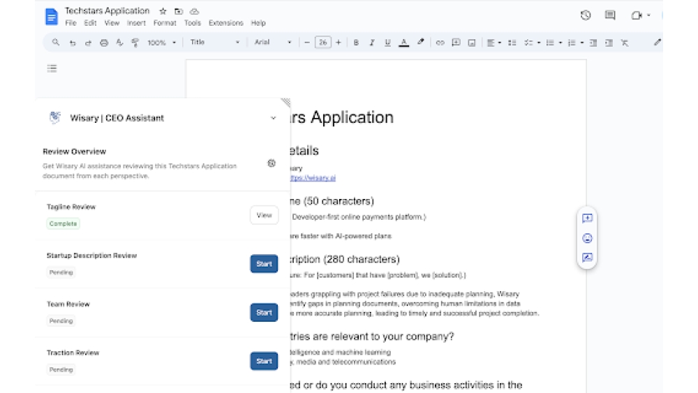This screenshot has width=698, height=393.
Task: Suggest edits from side floating panel
Action: click(587, 258)
